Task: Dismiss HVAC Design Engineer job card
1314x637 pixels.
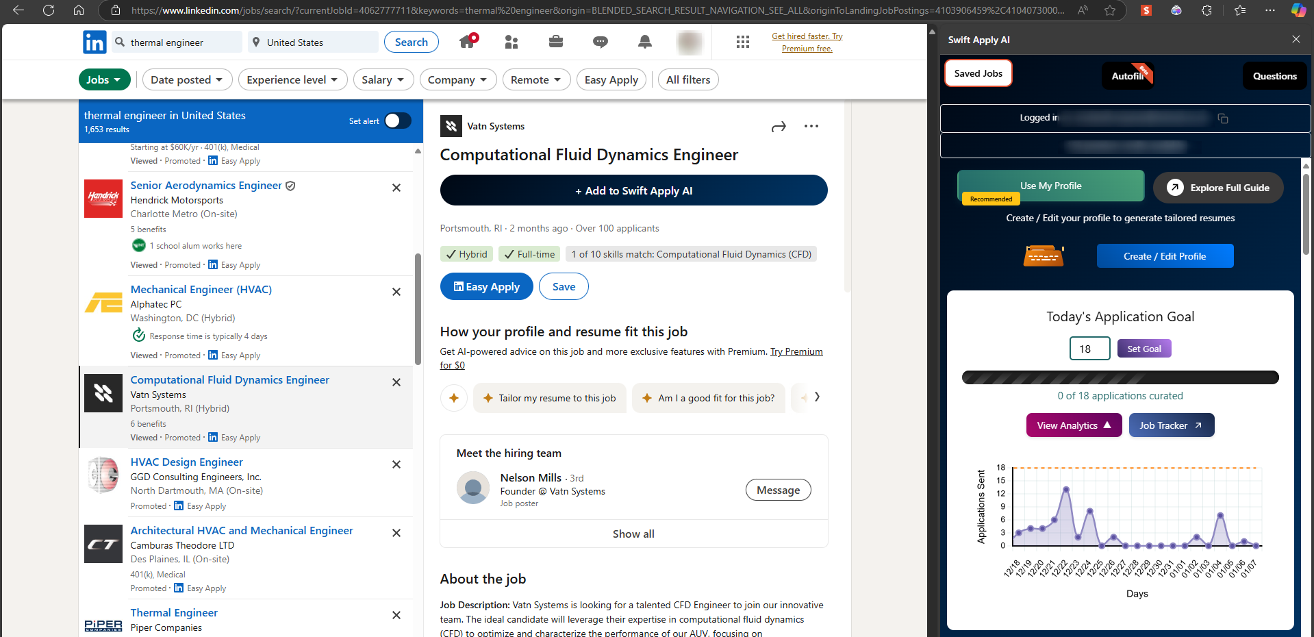Action: coord(396,464)
